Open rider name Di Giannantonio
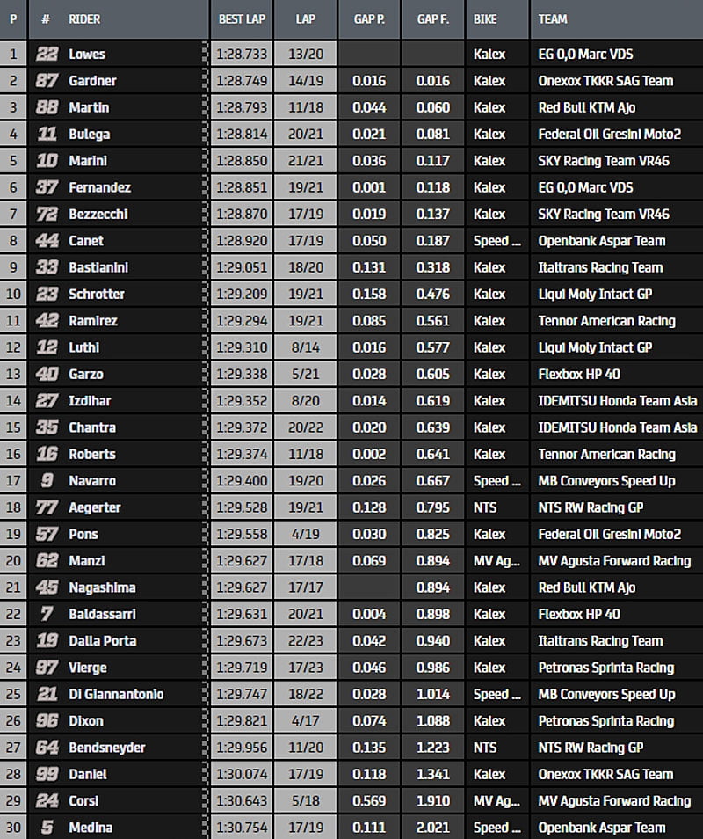 point(116,694)
